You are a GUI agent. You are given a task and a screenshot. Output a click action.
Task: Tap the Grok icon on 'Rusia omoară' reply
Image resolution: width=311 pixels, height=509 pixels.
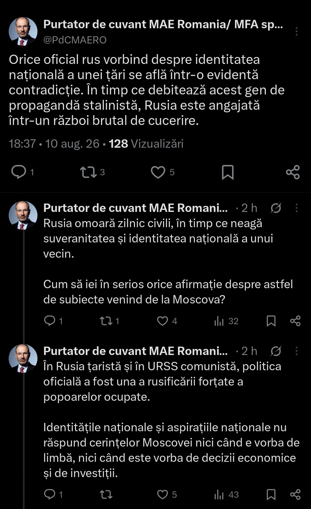(276, 208)
